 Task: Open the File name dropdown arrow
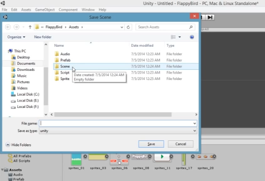pos(195,124)
